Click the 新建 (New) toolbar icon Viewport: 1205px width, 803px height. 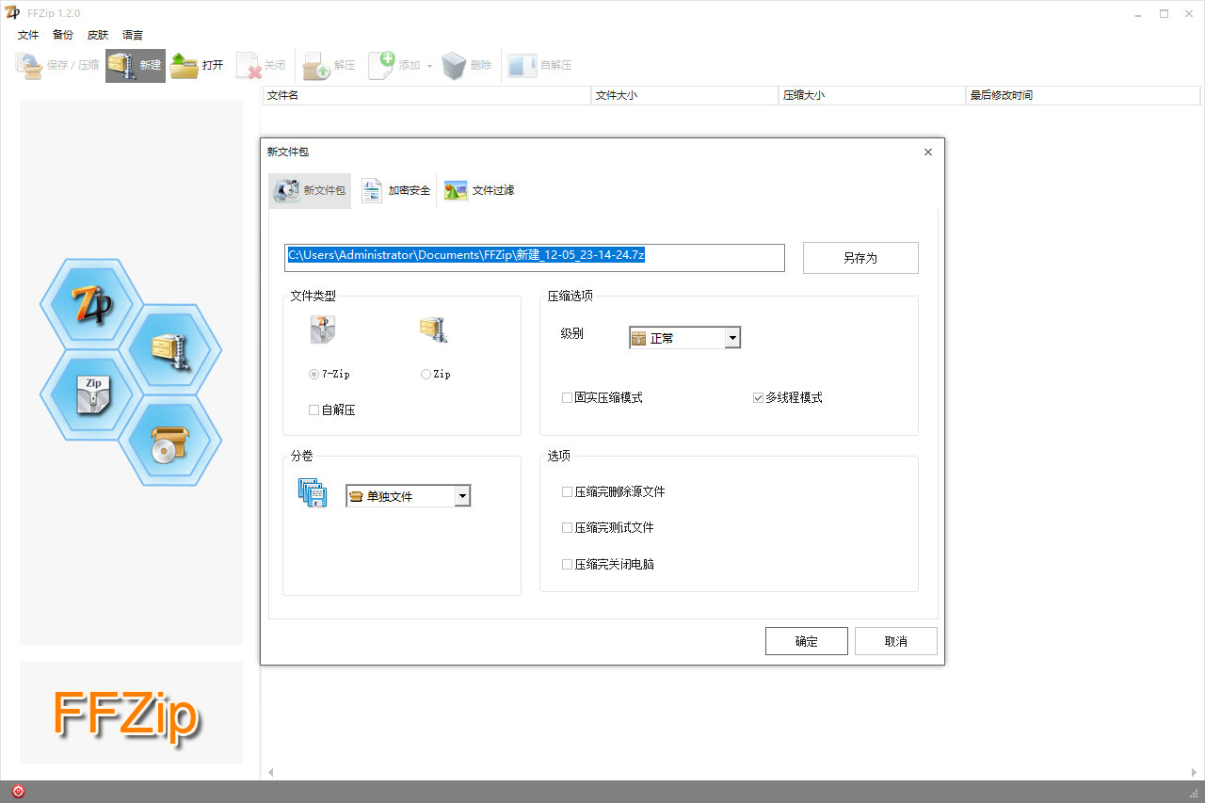[x=121, y=65]
